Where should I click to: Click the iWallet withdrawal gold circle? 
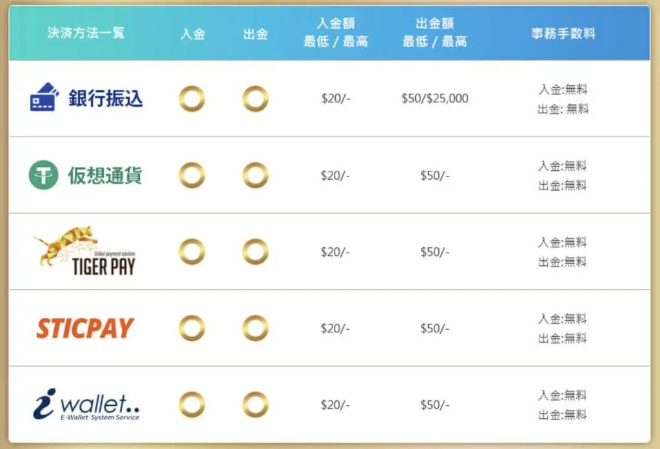(255, 405)
